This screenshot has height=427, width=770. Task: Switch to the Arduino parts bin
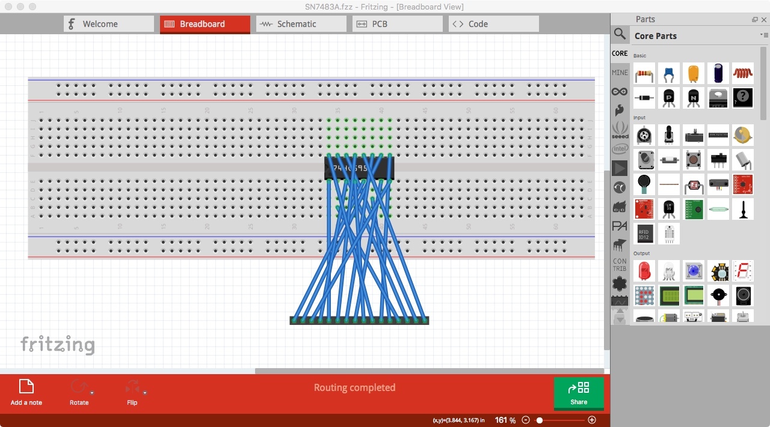[620, 91]
